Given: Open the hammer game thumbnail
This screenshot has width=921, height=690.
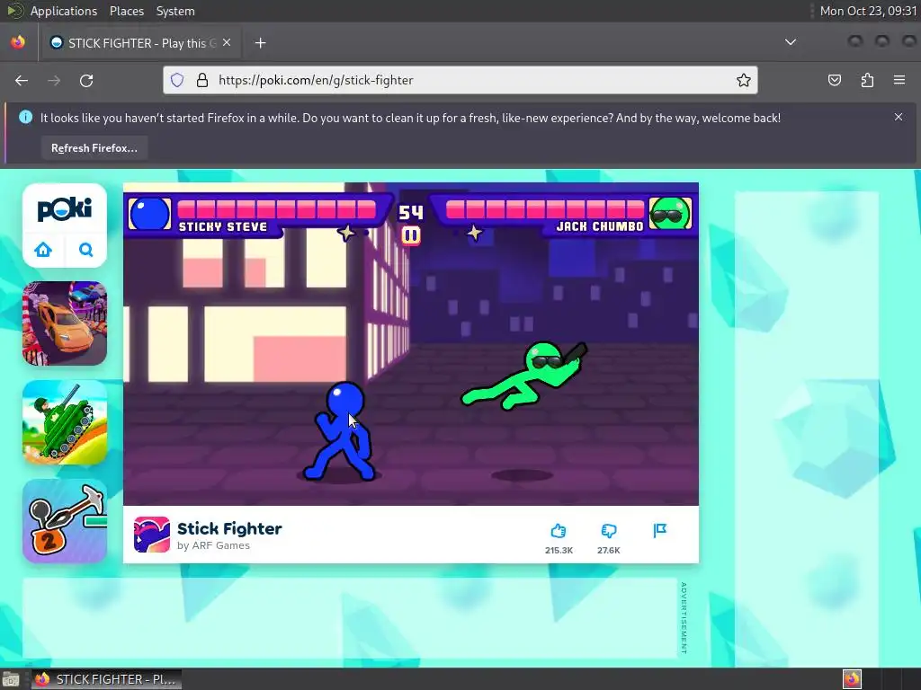Looking at the screenshot, I should click(65, 521).
